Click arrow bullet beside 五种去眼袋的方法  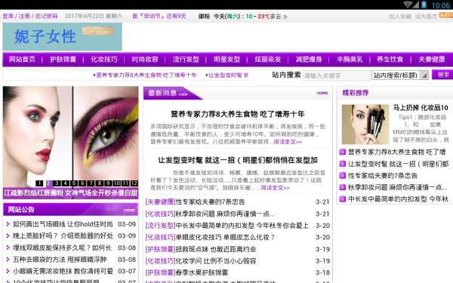coord(8,260)
